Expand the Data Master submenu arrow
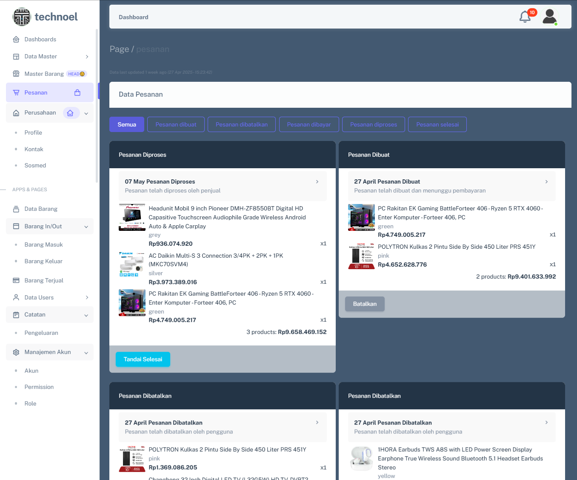Viewport: 577px width, 480px height. point(87,57)
